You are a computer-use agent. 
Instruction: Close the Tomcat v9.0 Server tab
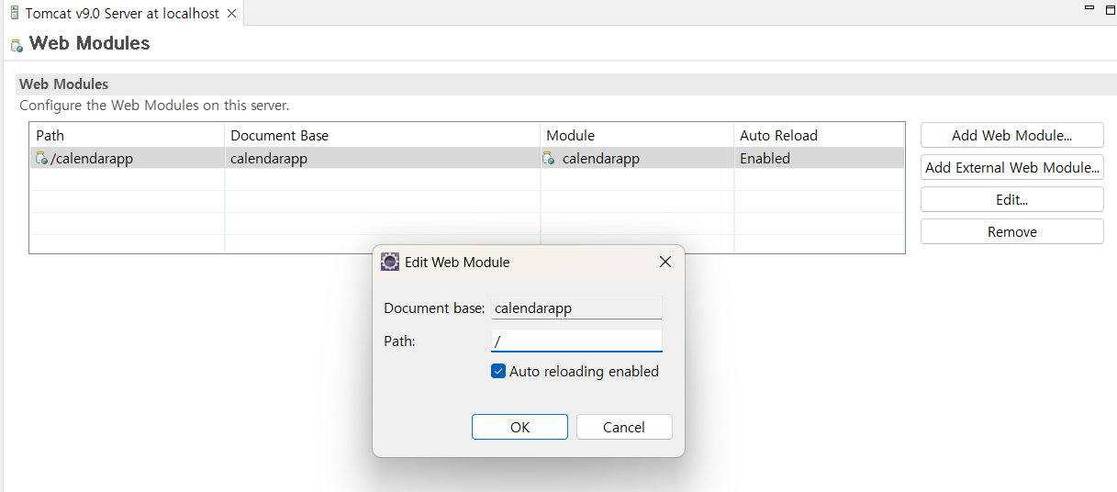(x=231, y=14)
